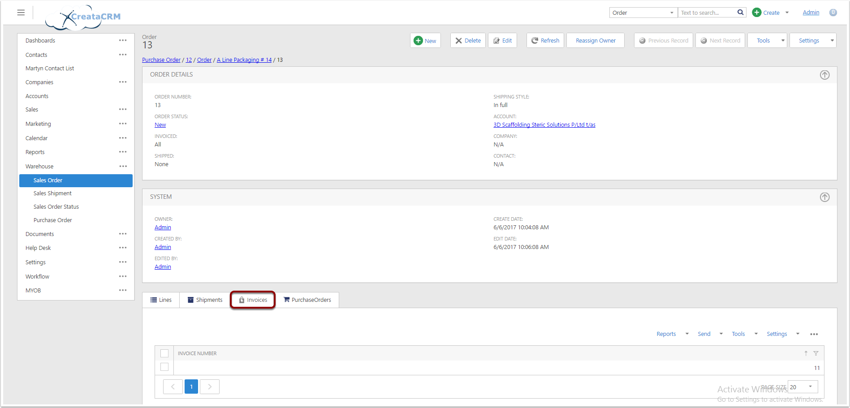Screen dimensions: 850x408
Task: Click the filter icon in Invoice Number column
Action: (816, 353)
